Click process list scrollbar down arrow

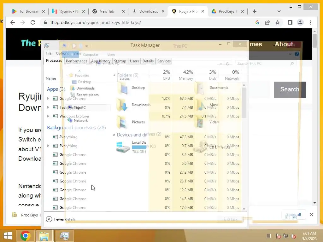tap(244, 209)
